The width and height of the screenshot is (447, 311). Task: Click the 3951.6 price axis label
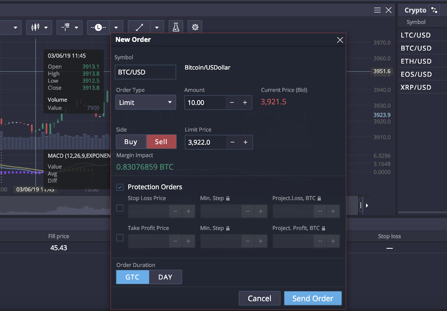382,71
